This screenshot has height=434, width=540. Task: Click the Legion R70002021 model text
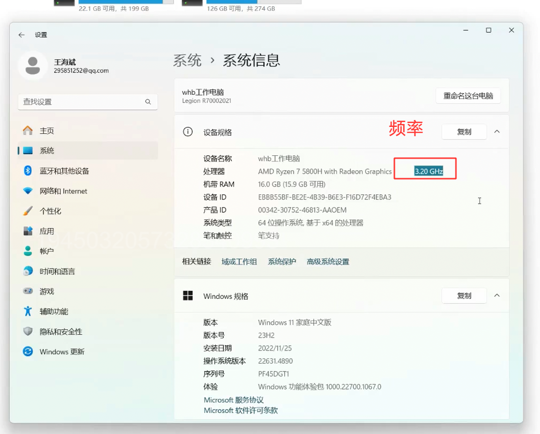207,101
